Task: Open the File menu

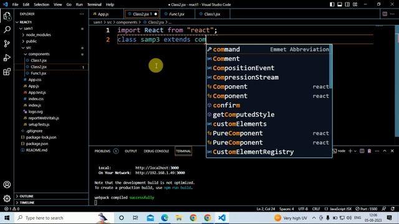Action: click(x=15, y=4)
